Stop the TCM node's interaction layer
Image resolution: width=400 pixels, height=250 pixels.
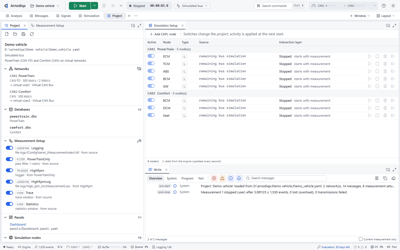(x=377, y=64)
